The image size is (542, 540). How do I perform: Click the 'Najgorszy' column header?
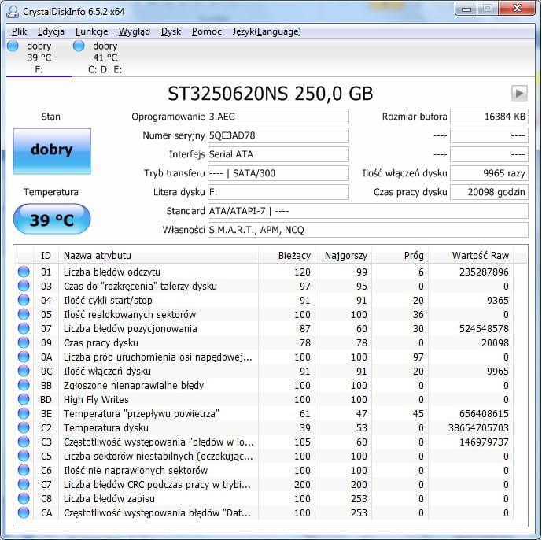tap(343, 256)
